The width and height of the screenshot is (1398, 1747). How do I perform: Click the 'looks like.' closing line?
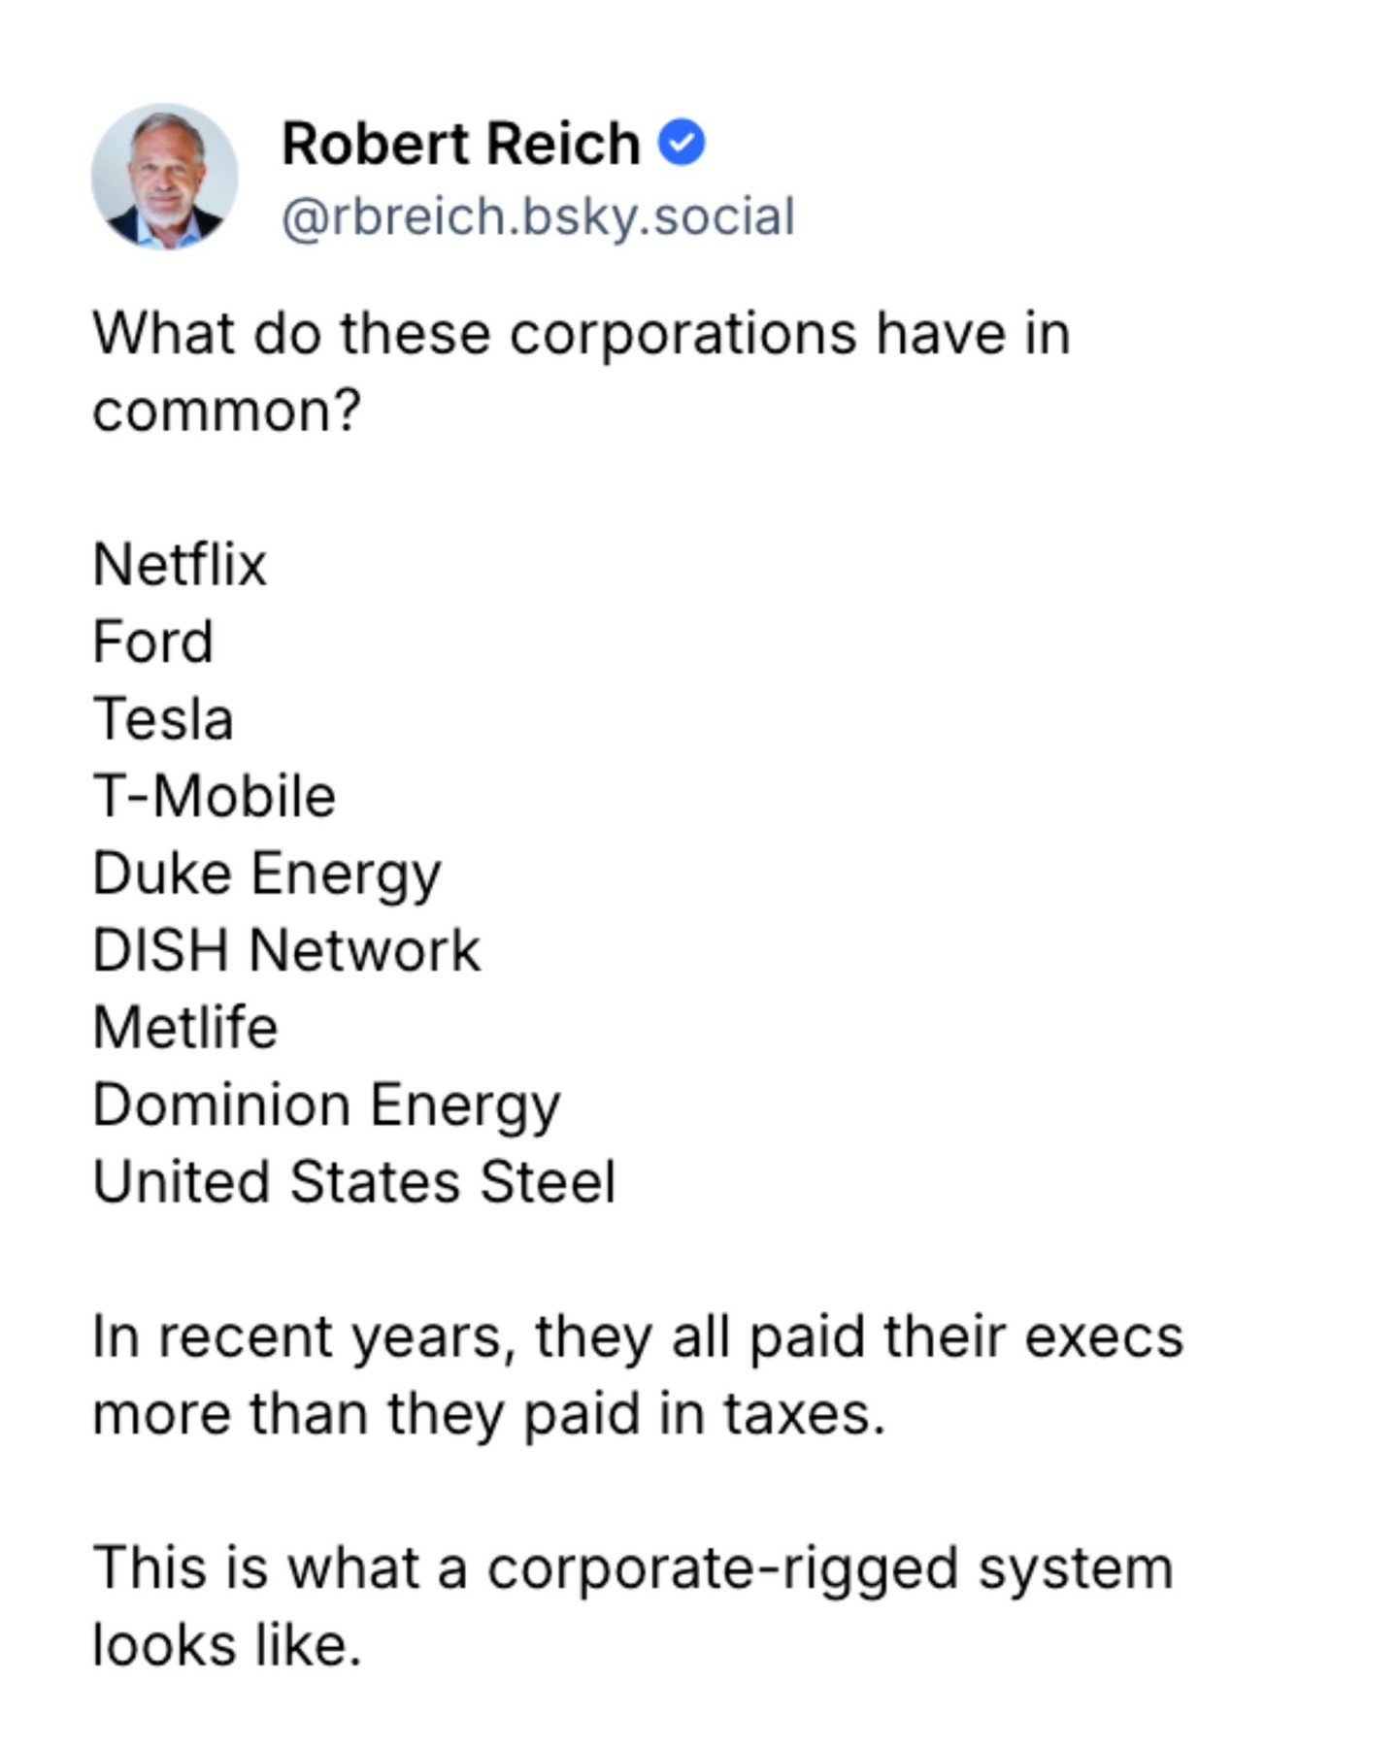227,1645
